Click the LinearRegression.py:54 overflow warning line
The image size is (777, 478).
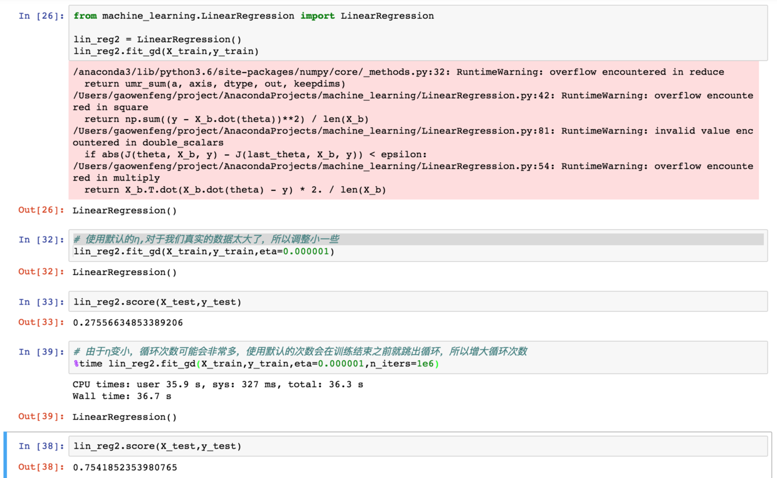pyautogui.click(x=413, y=172)
